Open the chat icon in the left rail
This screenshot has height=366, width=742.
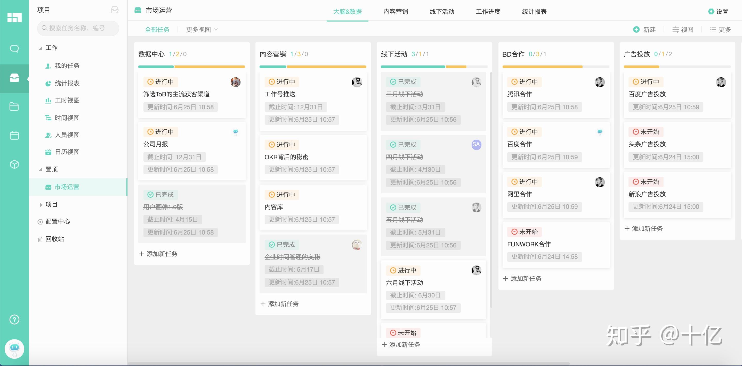click(x=14, y=48)
